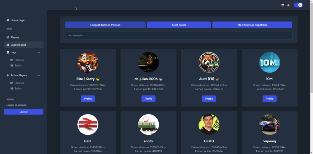This screenshot has width=313, height=154.
Task: Click the Stations icon under Active Players
Action: click(12, 83)
